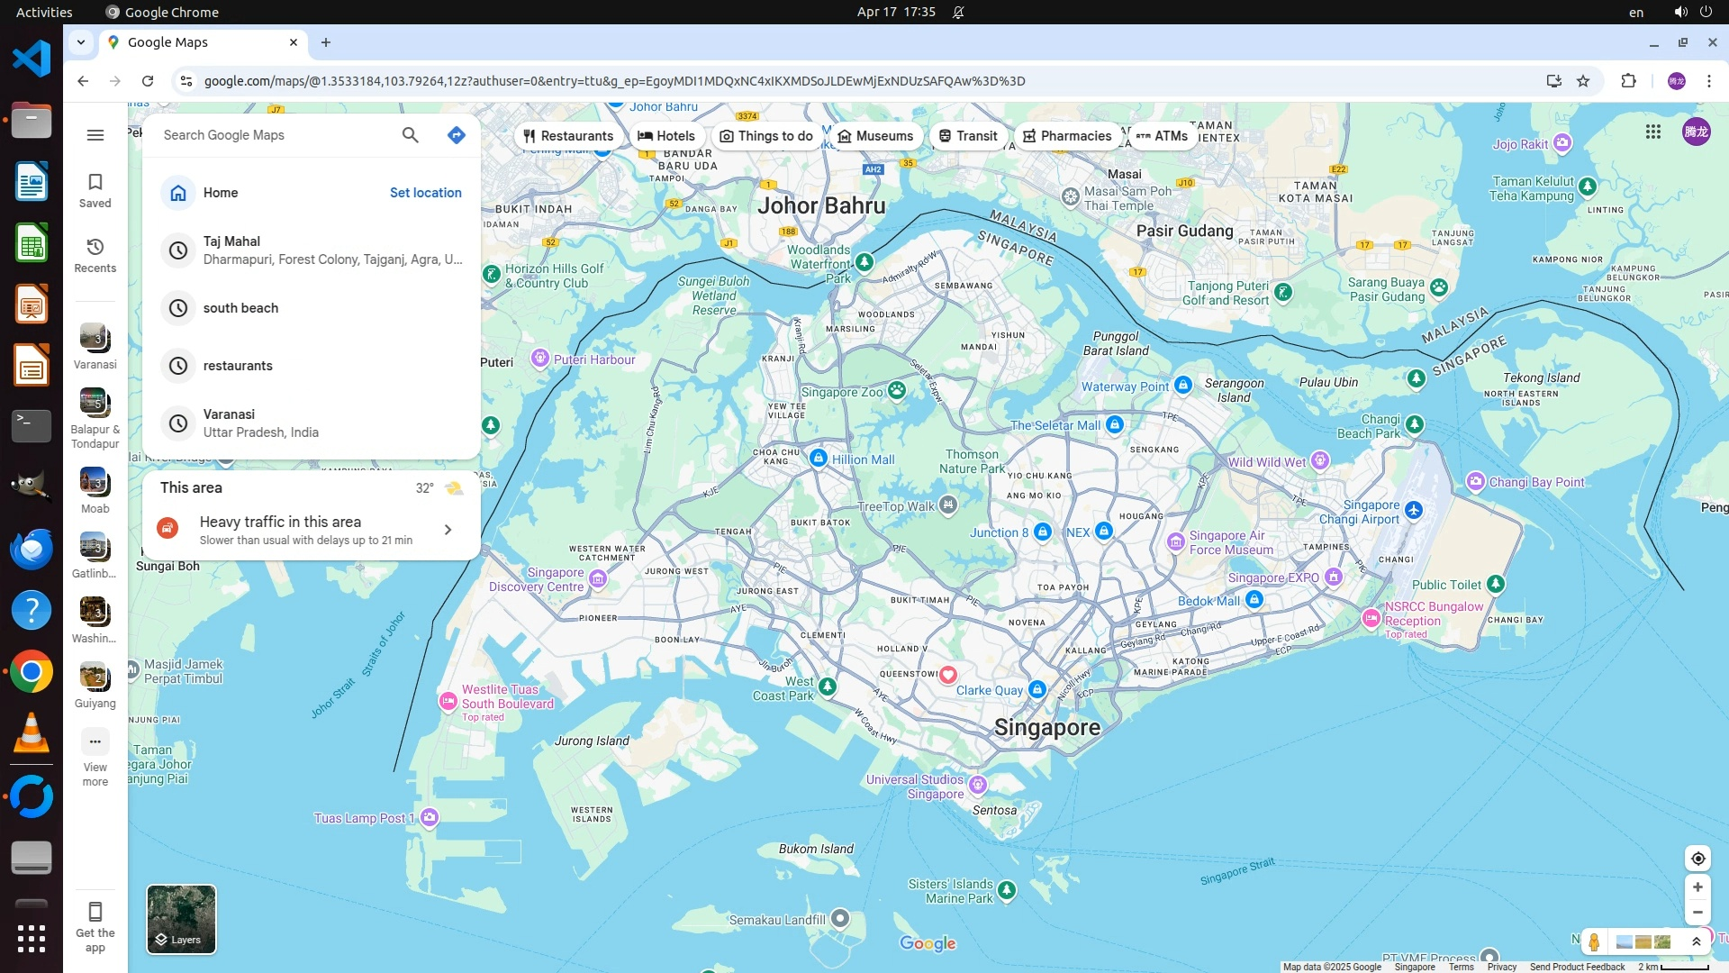The height and width of the screenshot is (973, 1729).
Task: Click the search magnifier icon
Action: (411, 135)
